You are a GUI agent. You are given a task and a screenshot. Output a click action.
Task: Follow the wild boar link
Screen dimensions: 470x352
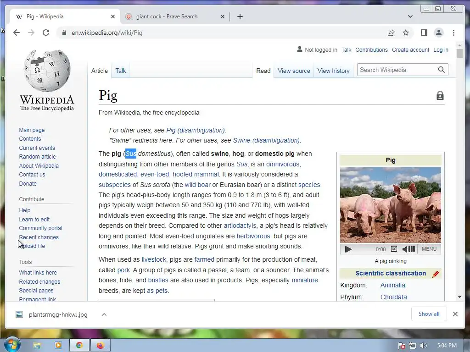click(x=197, y=185)
